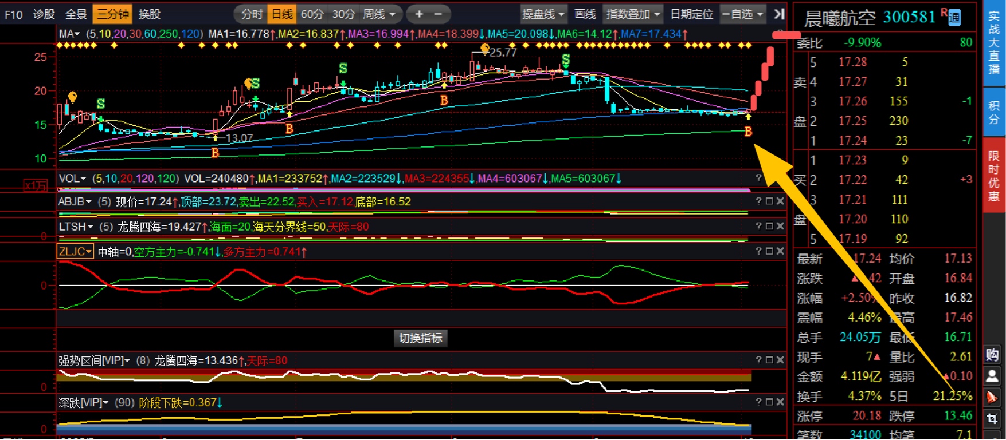The width and height of the screenshot is (1006, 440).
Task: Open the user account icon in sidebar
Action: coord(992,376)
